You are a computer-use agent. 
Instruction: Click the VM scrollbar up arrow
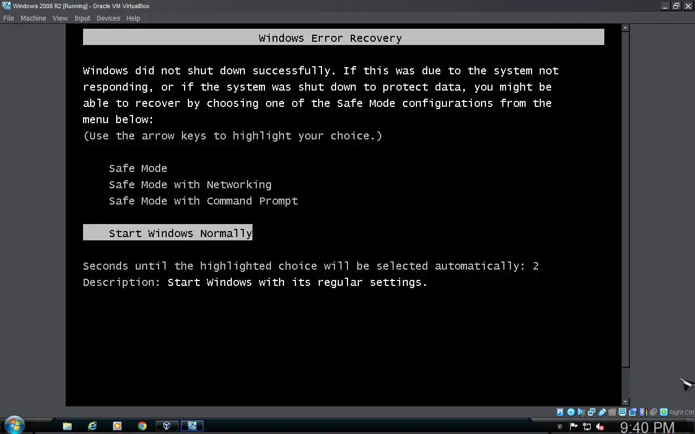click(625, 27)
